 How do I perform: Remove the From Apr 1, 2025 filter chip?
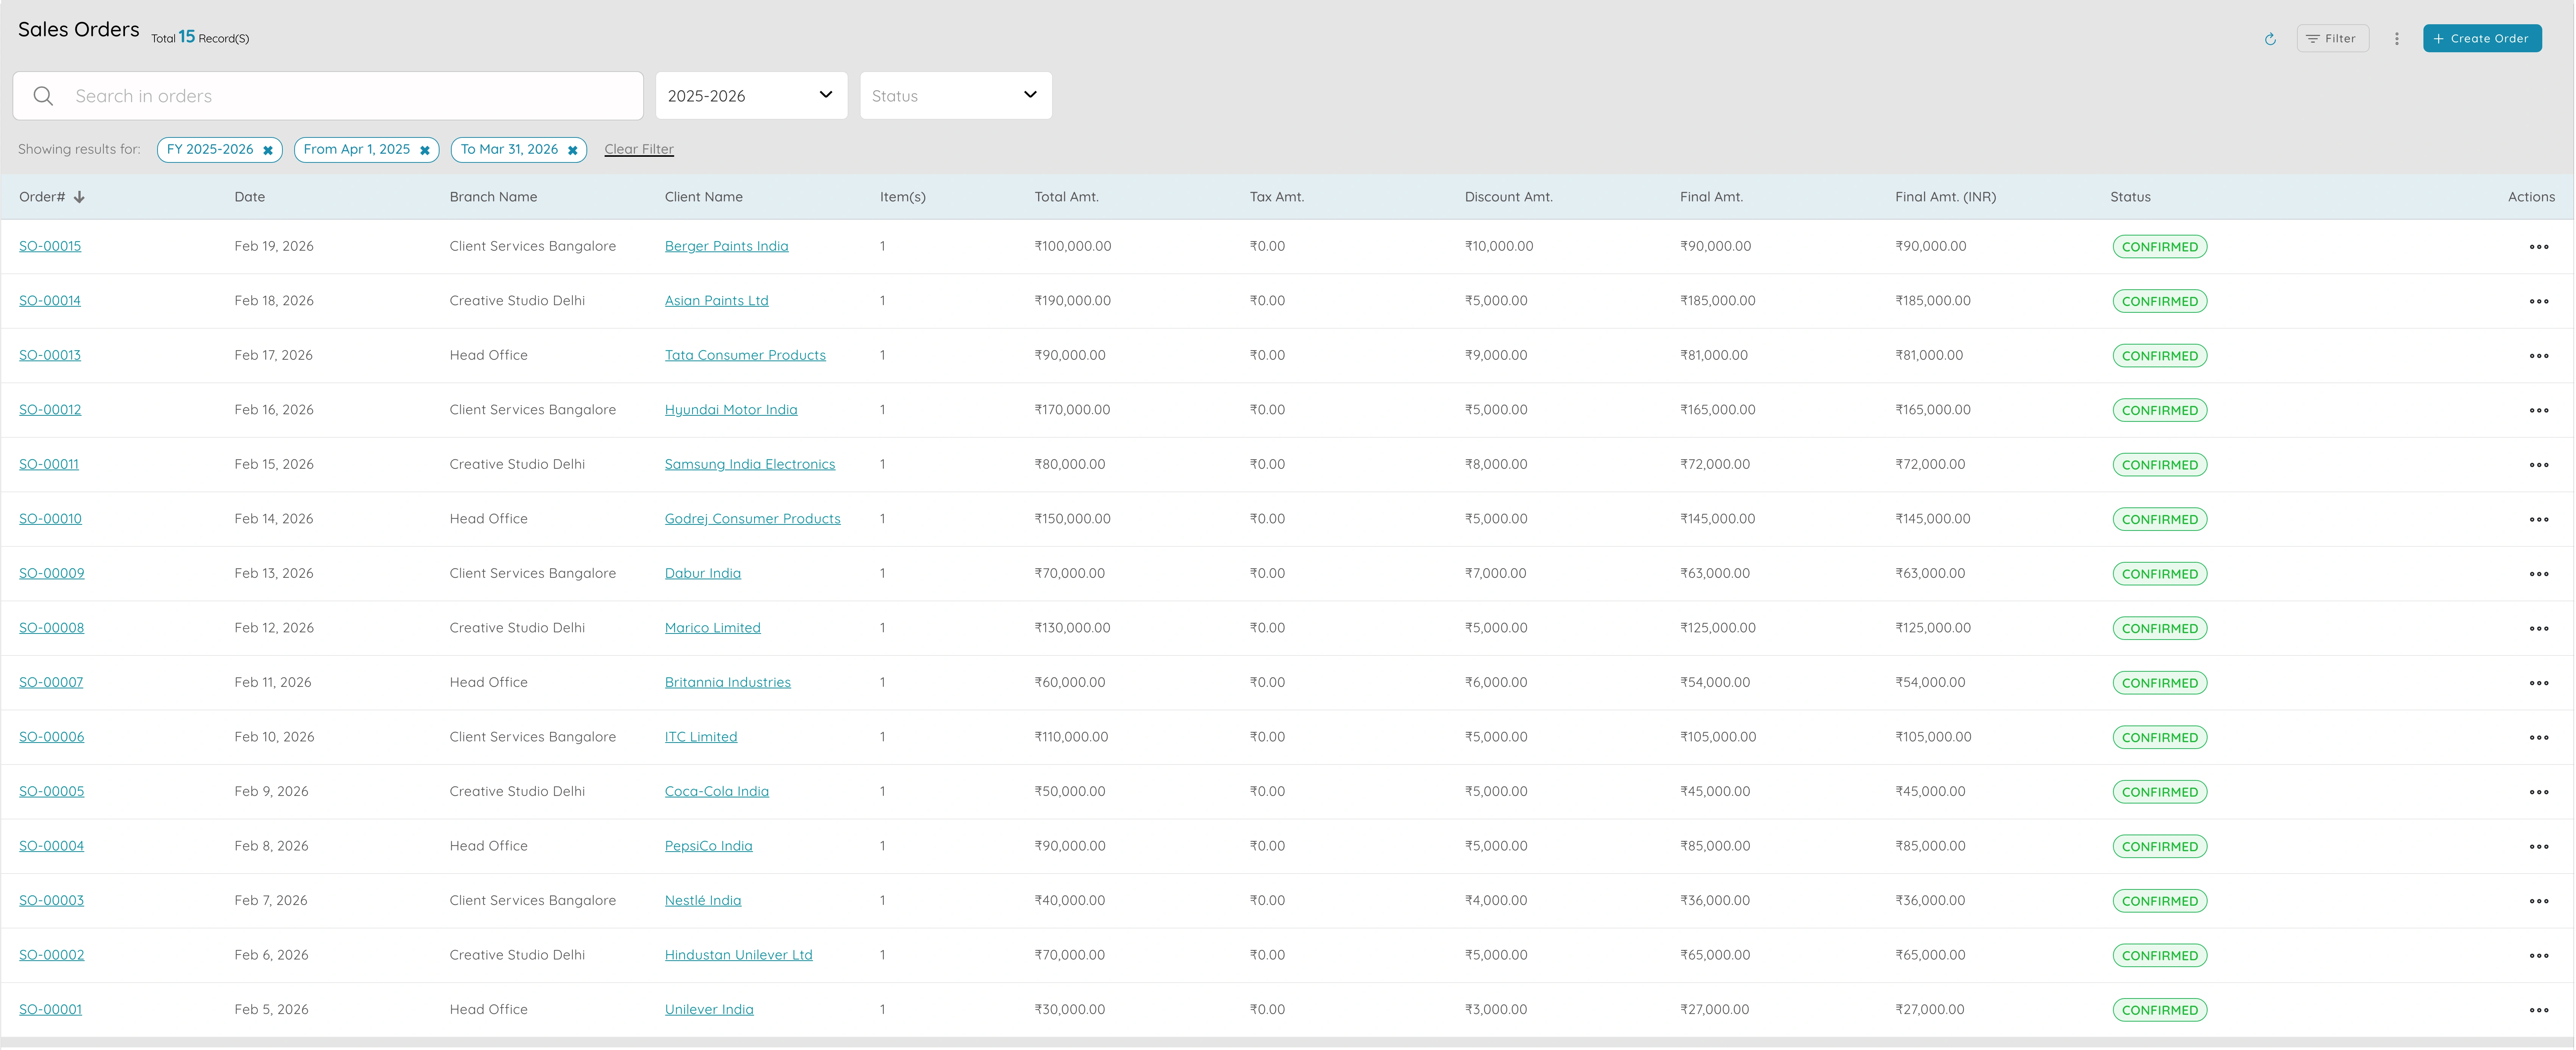point(425,149)
